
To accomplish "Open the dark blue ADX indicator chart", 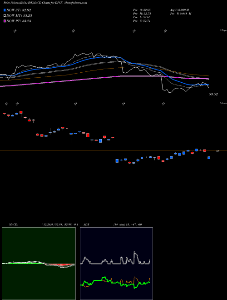I will 116,264.
